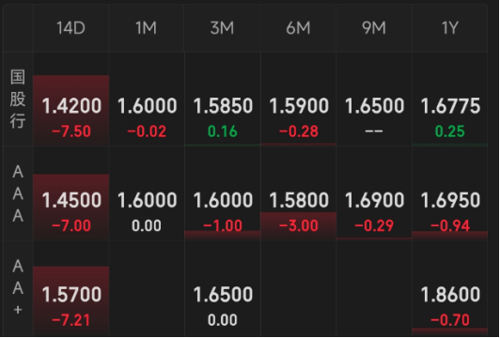Image resolution: width=500 pixels, height=338 pixels.
Task: Click the 3M tenor header
Action: [x=222, y=28]
